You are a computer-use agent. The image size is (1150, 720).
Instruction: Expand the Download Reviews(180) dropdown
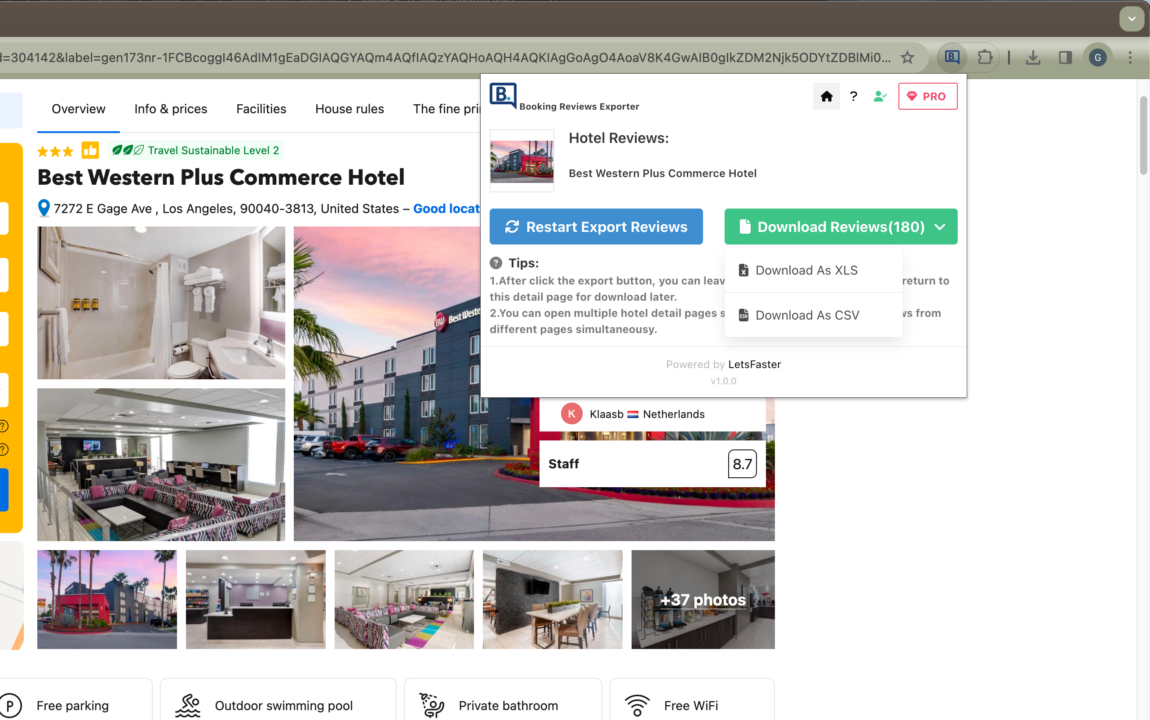pos(840,227)
